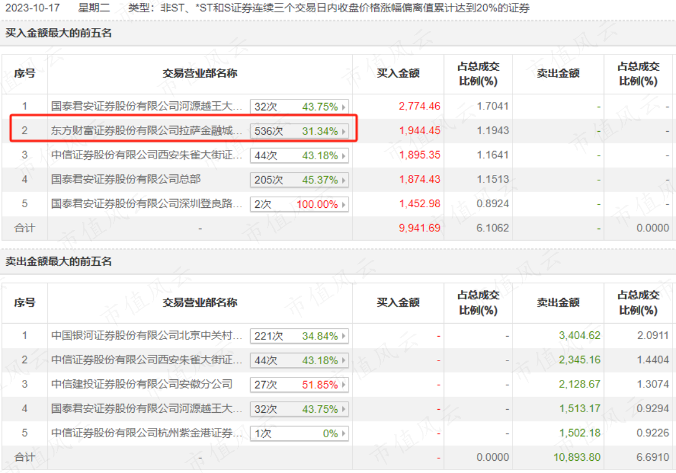Expand the 221次 34.84% stats box
Image resolution: width=676 pixels, height=473 pixels.
coord(299,336)
